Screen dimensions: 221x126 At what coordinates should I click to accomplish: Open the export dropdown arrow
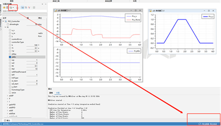tap(13, 8)
